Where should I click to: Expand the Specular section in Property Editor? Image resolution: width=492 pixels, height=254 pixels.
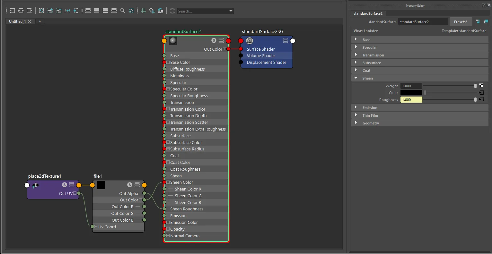[x=356, y=47]
